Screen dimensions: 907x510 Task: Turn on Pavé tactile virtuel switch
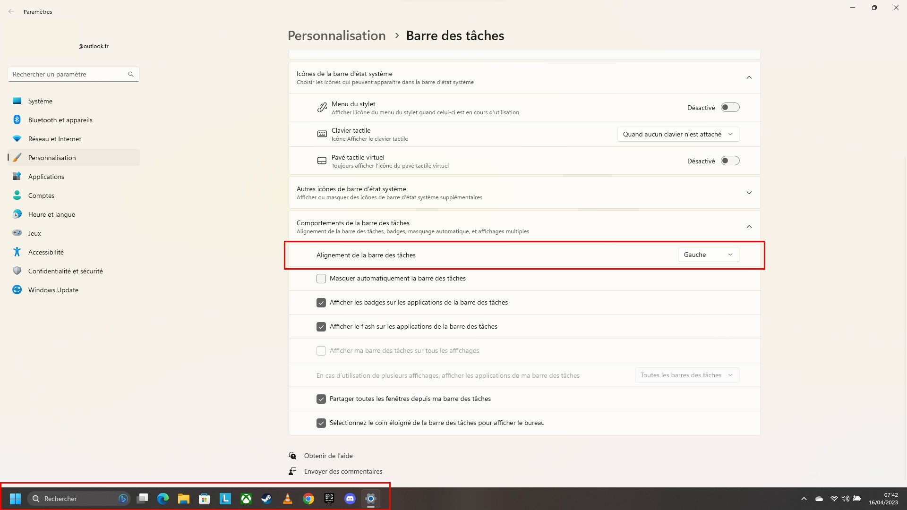pos(730,161)
